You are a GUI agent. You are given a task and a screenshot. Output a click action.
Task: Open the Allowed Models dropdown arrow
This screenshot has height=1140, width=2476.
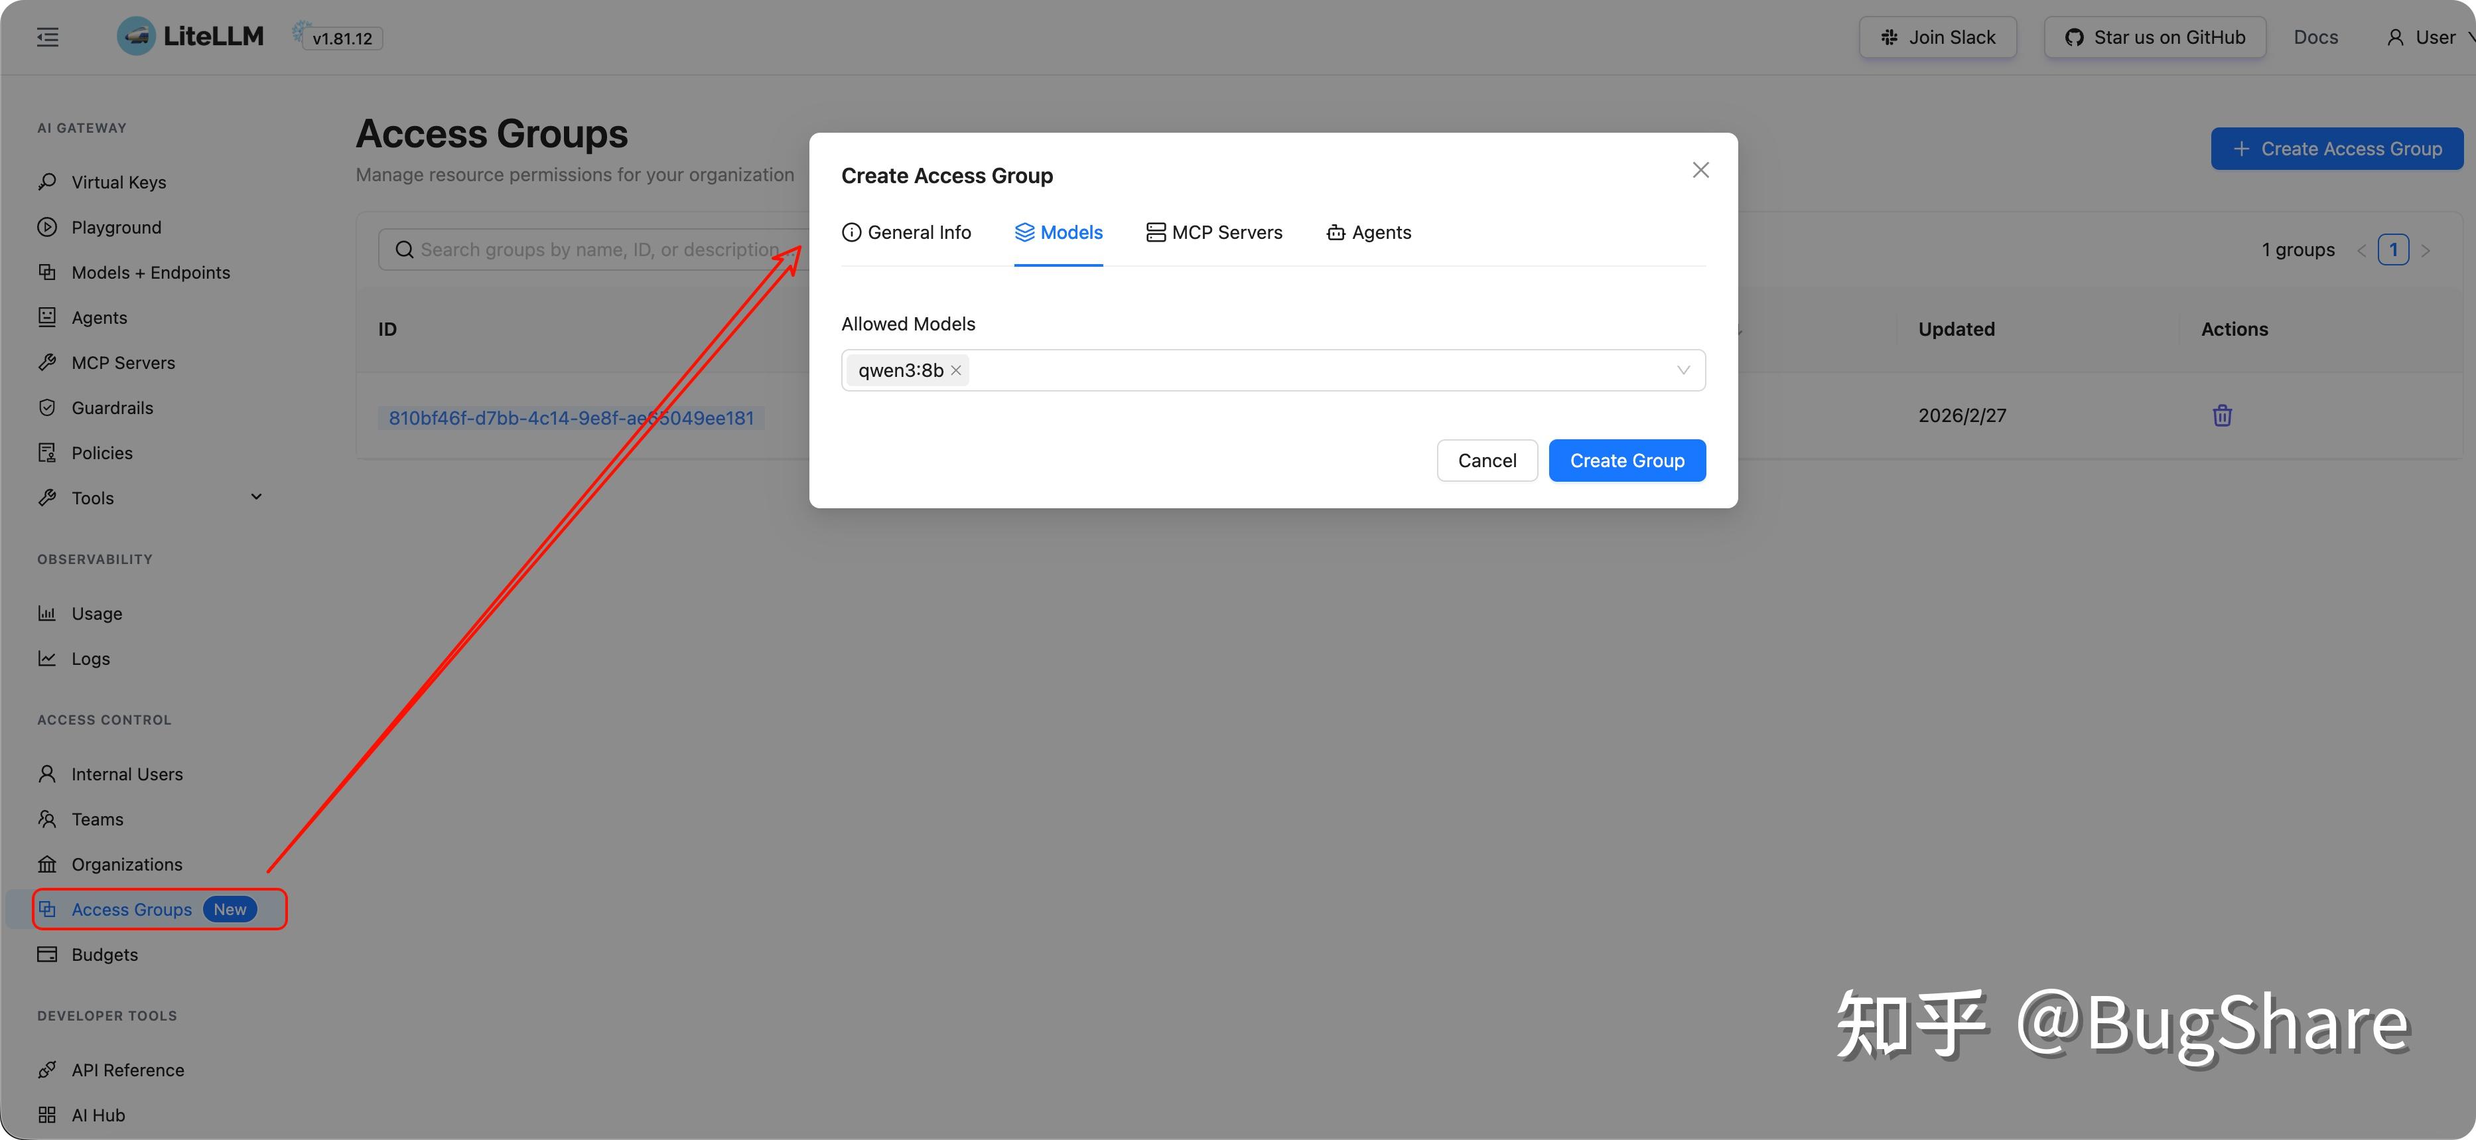tap(1683, 370)
